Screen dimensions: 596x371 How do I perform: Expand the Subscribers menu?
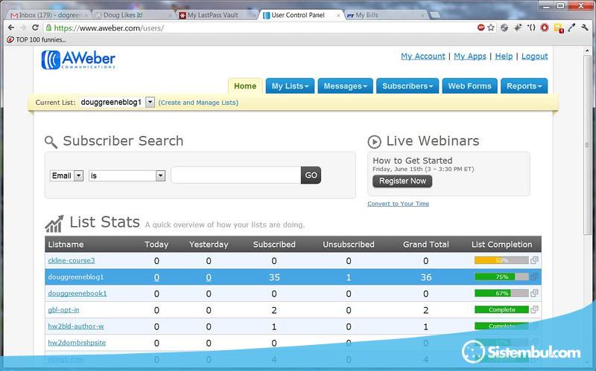[x=408, y=86]
